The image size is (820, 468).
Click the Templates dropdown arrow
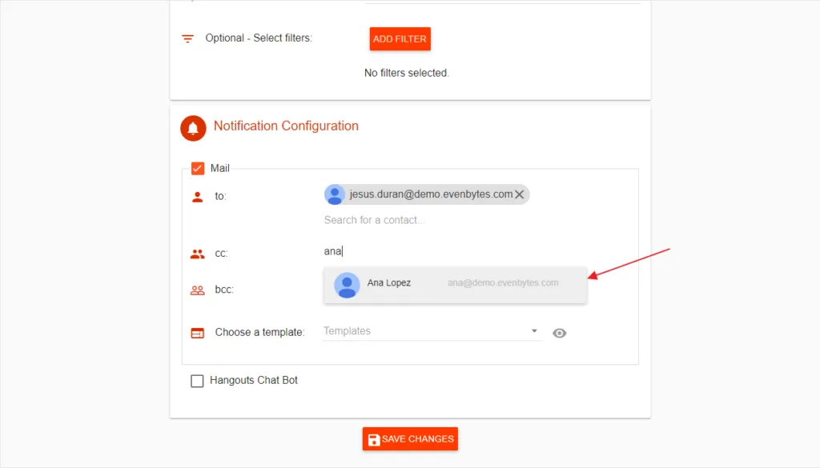tap(534, 330)
